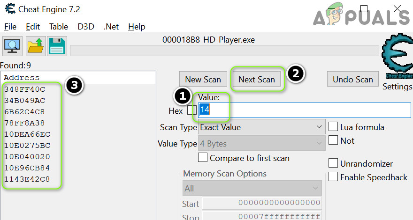Turn on Enable Speedhack
Viewport: 413px width, 220px height.
[333, 176]
